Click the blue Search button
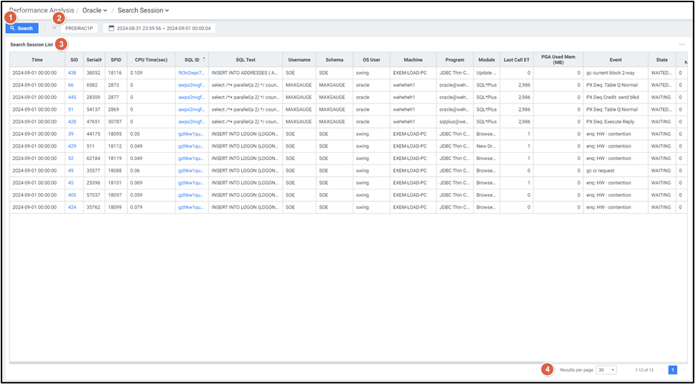695x384 pixels. coord(22,28)
